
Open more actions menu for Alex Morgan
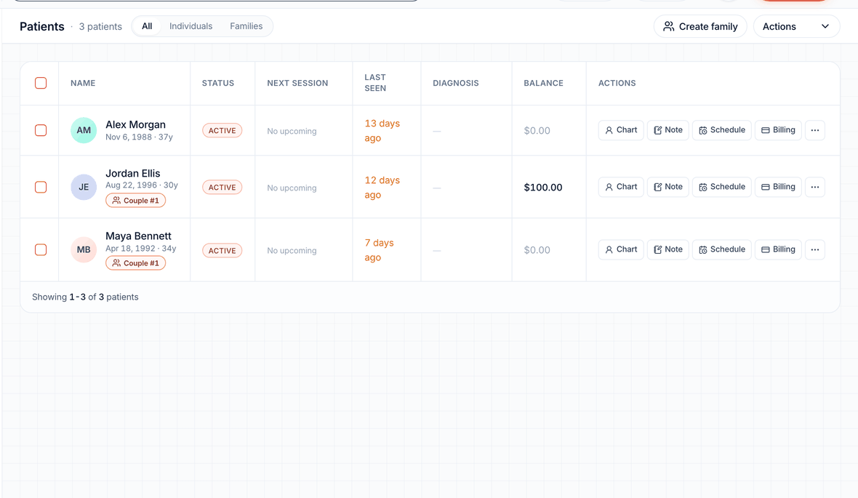815,130
